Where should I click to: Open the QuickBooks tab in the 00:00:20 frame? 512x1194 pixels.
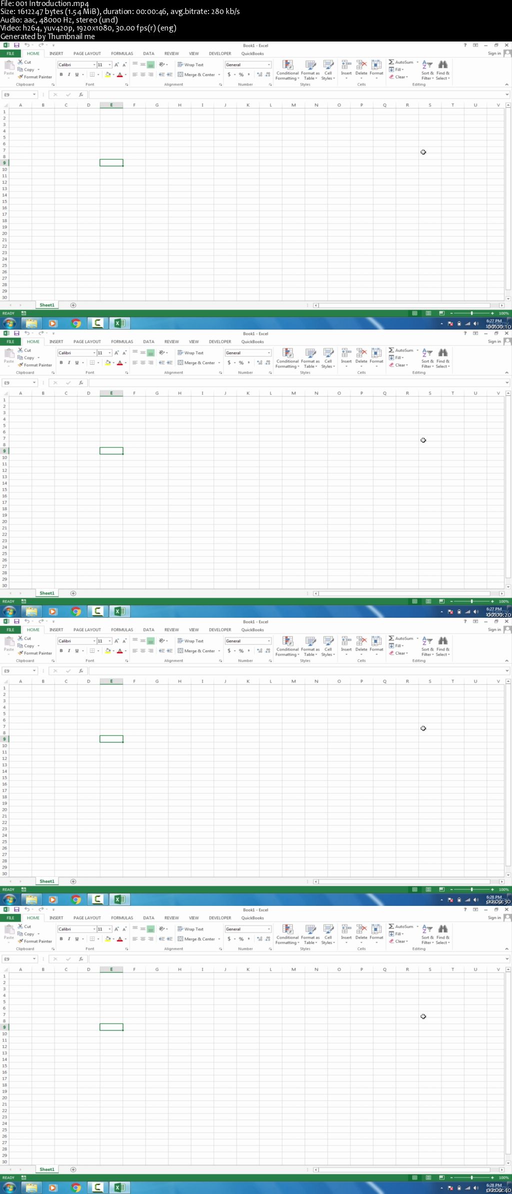(x=252, y=342)
